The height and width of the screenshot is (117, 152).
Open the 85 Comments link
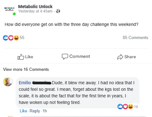click(x=135, y=37)
